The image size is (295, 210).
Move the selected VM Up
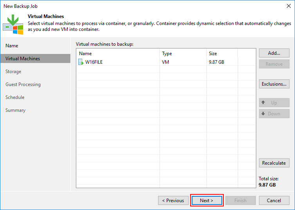(274, 103)
